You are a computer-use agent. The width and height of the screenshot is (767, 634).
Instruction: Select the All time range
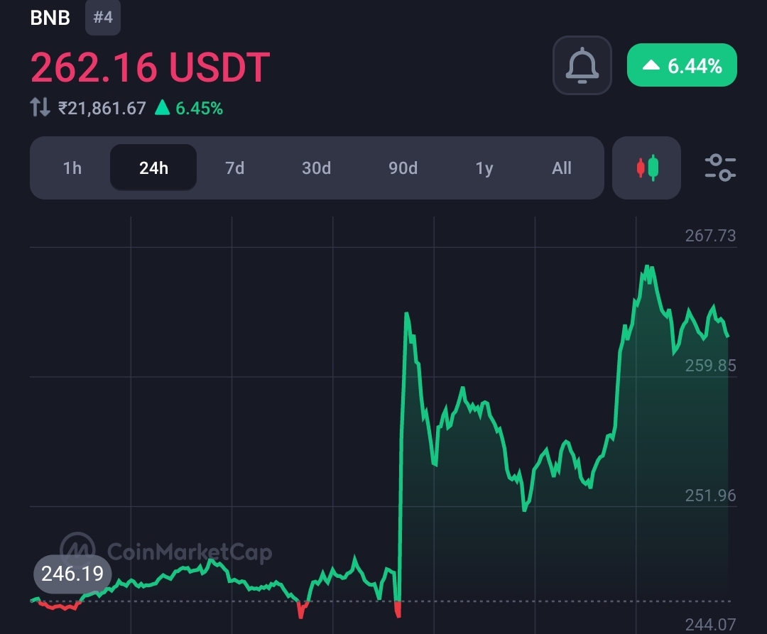[561, 168]
